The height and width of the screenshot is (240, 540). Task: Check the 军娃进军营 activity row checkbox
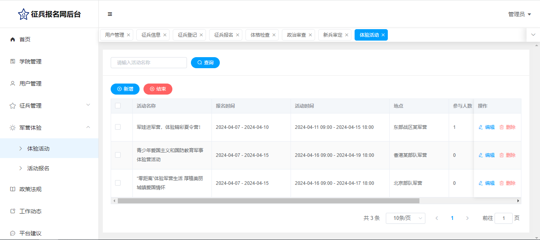(118, 127)
